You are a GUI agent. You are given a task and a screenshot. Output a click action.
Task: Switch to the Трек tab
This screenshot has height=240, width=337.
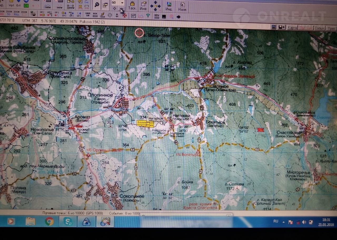(x=331, y=28)
